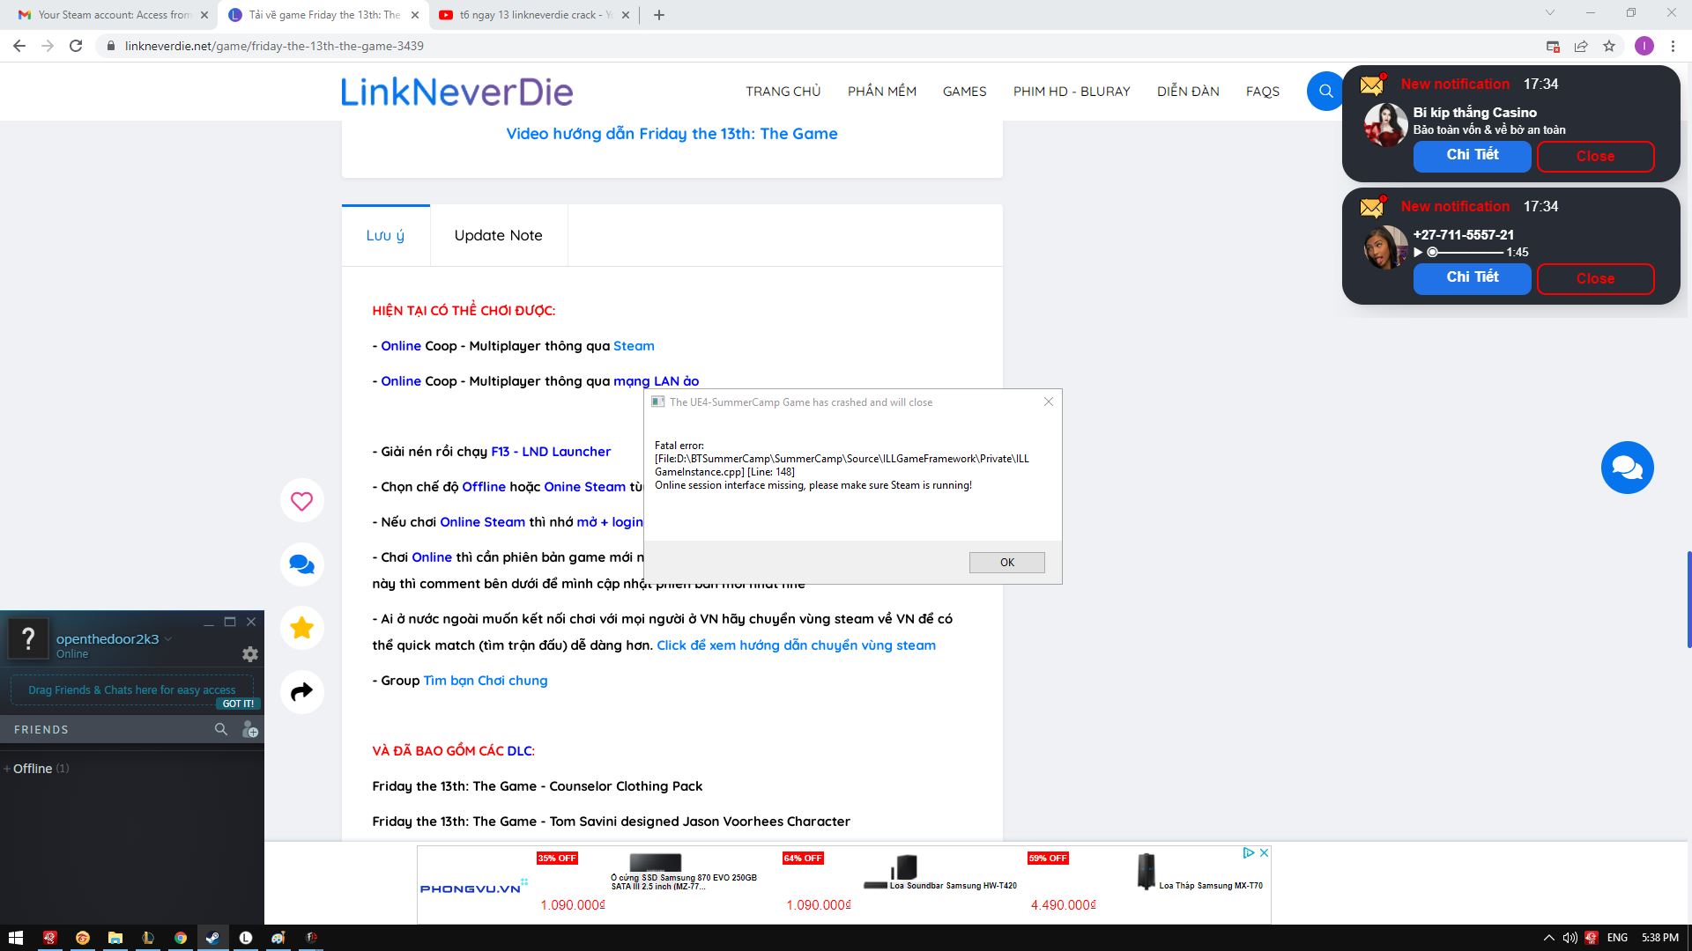Click the share arrow icon
Screen dimensions: 1692x951
click(x=301, y=692)
